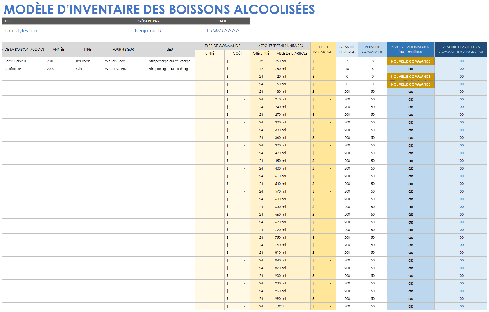
Task: Click NOUVELLE COMMANDE in Jack Daniels row
Action: click(x=411, y=61)
